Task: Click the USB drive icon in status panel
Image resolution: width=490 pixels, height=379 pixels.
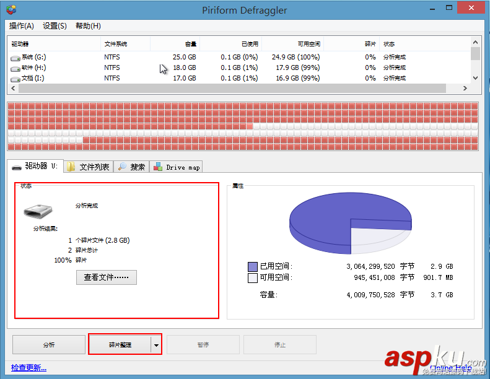Action: coord(38,211)
